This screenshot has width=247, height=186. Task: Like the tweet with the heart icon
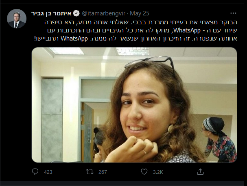(x=144, y=171)
